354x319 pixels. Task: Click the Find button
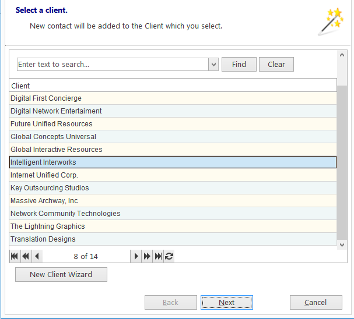[x=239, y=65]
